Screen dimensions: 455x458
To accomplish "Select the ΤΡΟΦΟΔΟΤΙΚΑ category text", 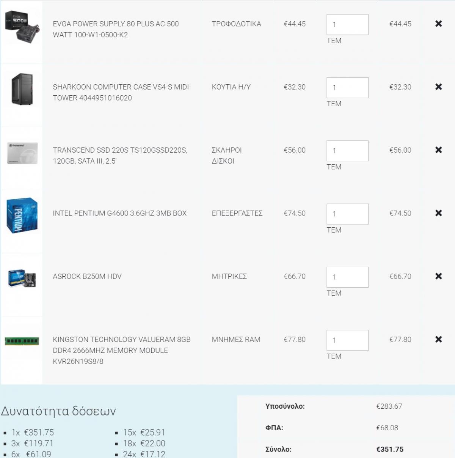I will 236,24.
